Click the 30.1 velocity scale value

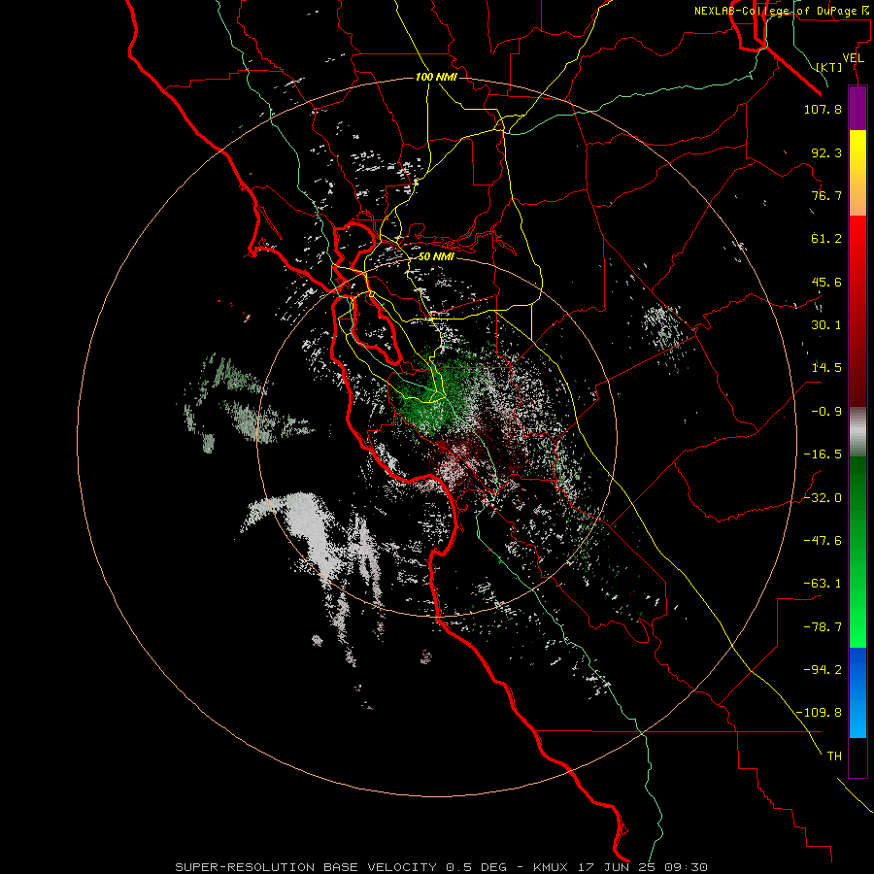826,325
